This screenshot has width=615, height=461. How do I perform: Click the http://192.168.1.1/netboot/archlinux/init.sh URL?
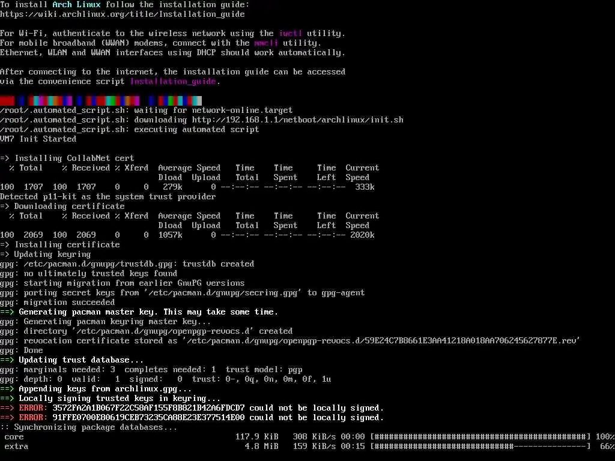(x=298, y=120)
